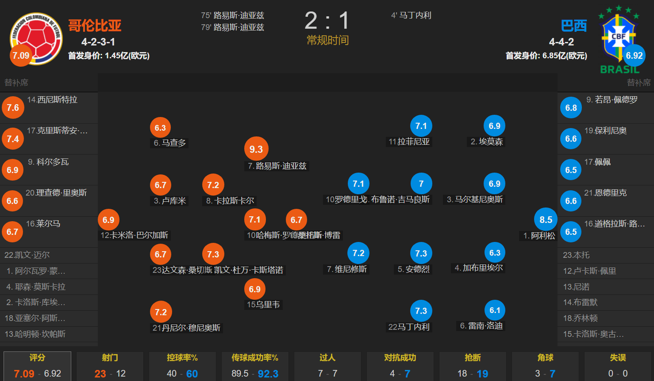
Task: Open substitute 14.西尼斯特拉 entry
Action: pos(49,108)
